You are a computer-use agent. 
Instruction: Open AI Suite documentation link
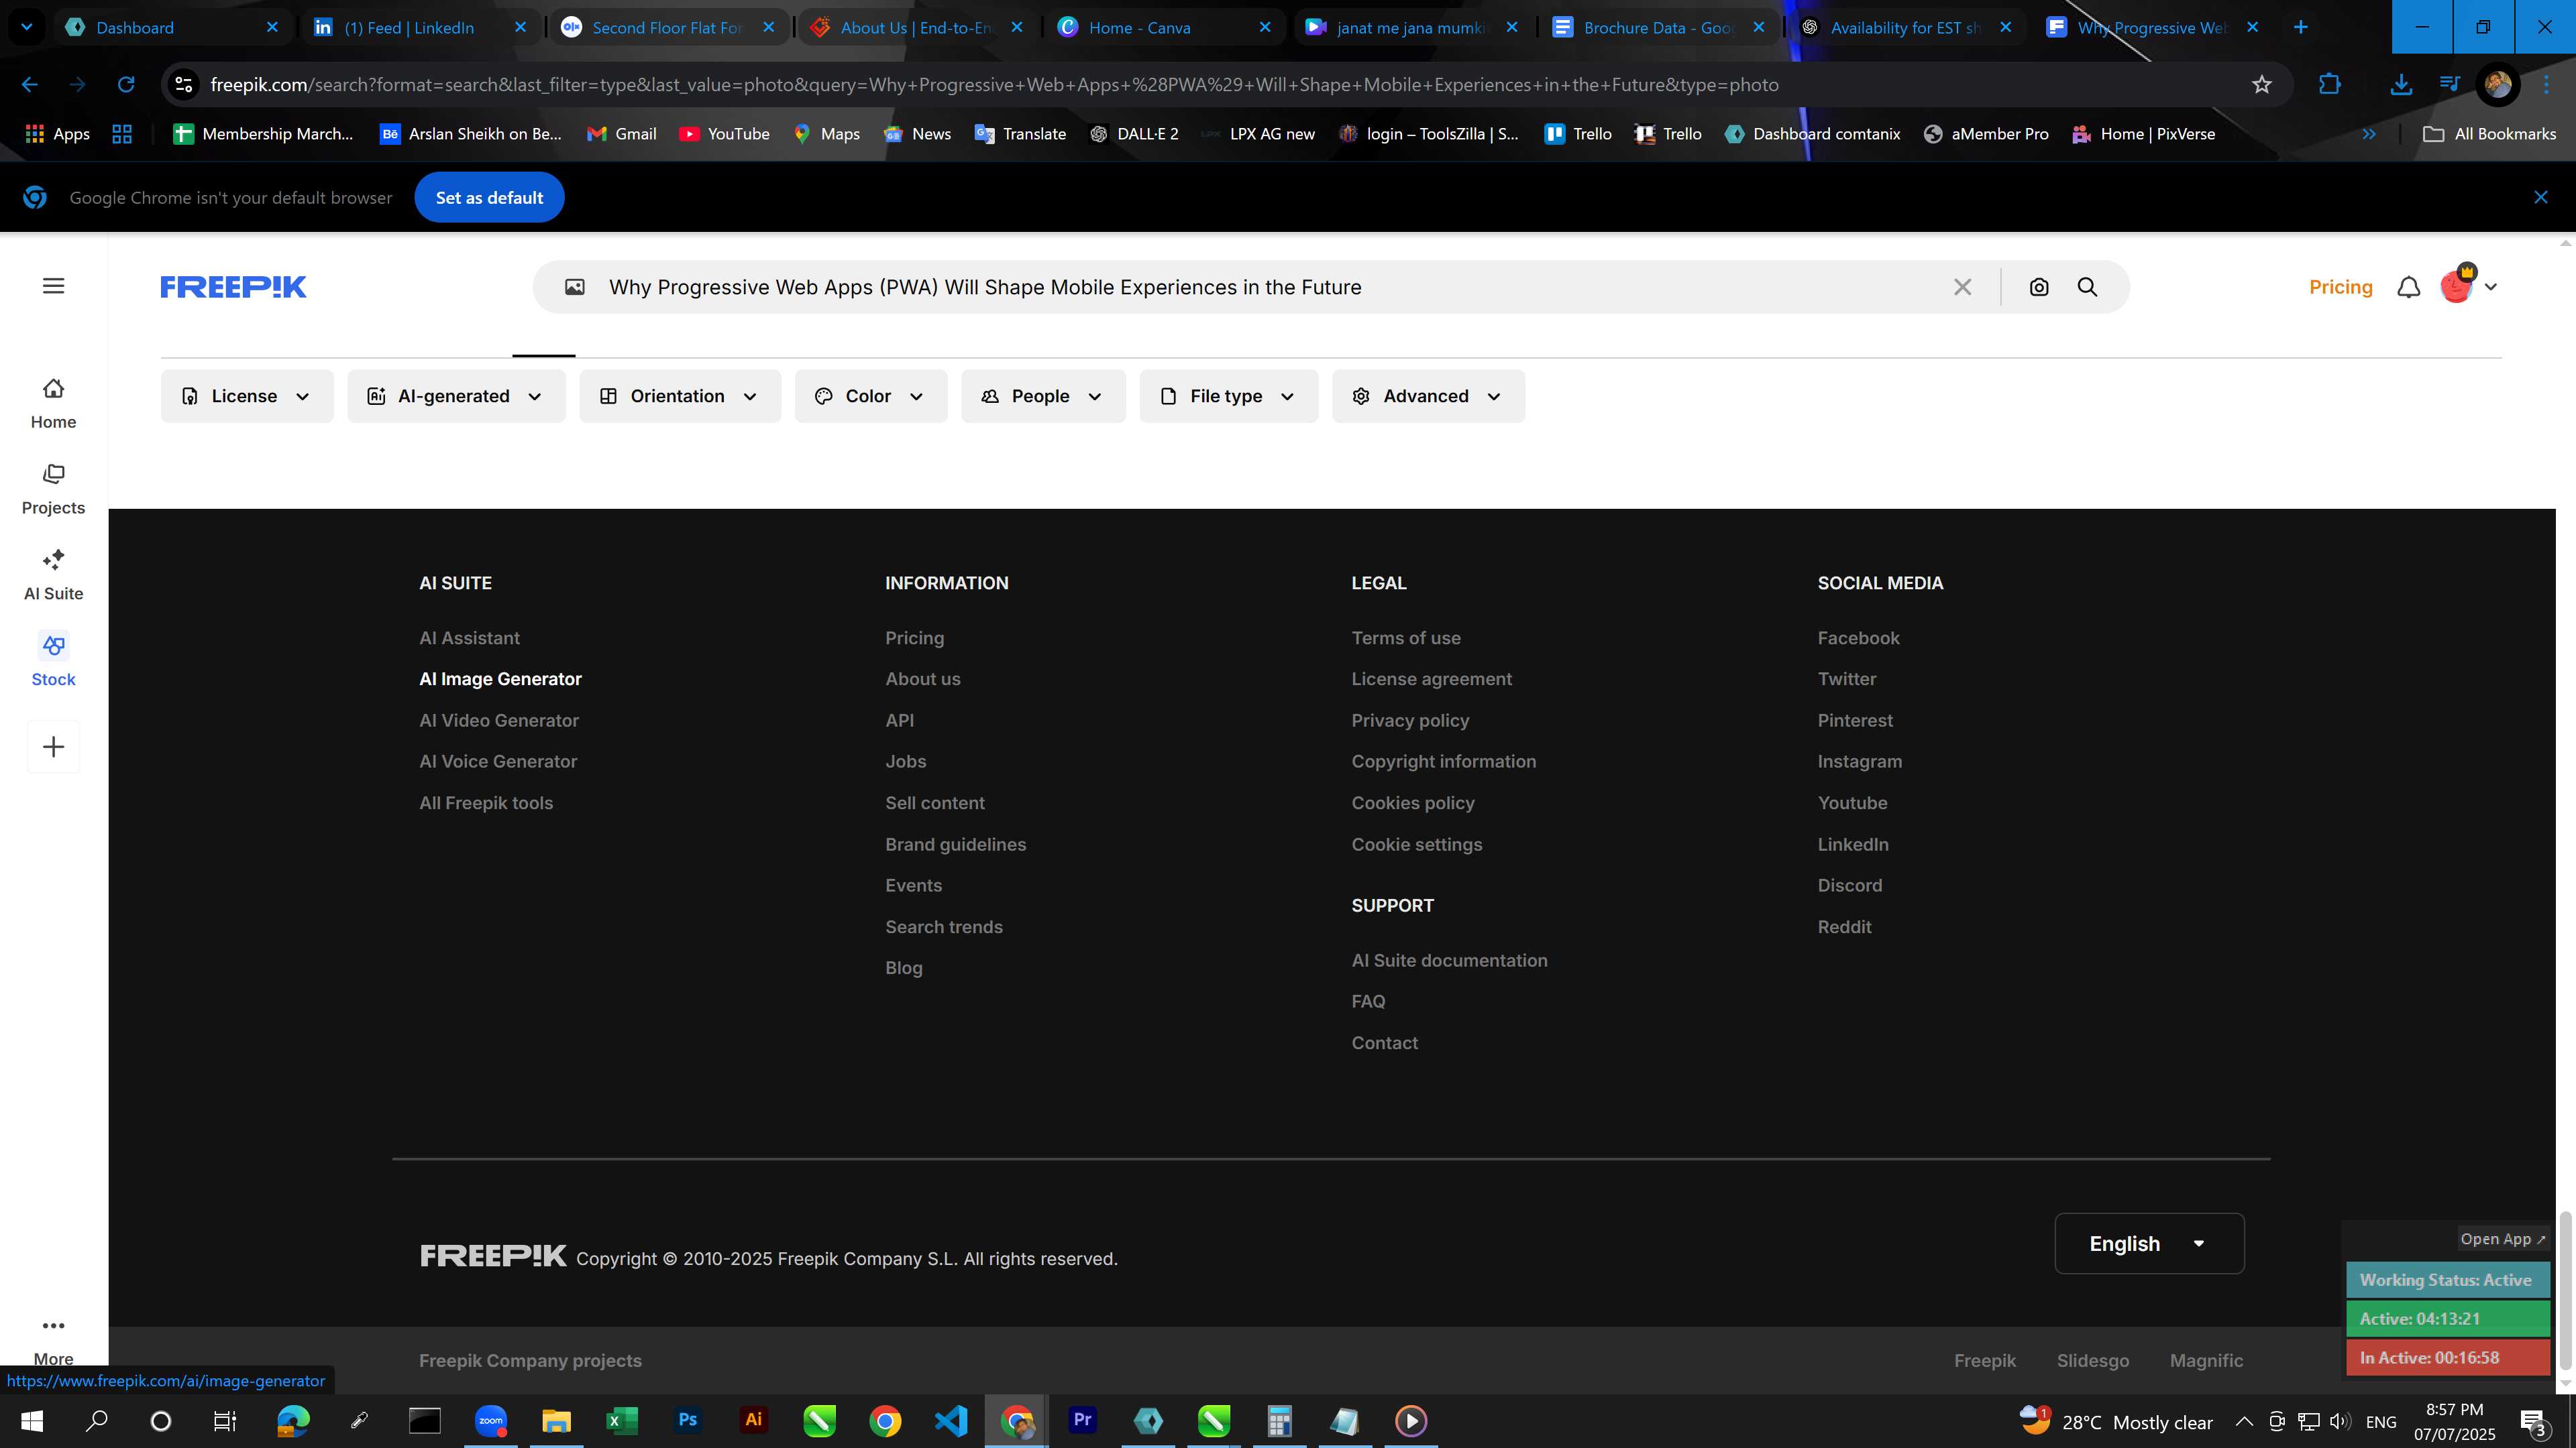tap(1449, 961)
